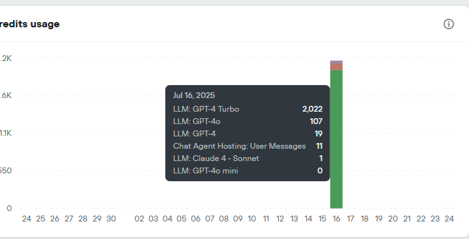Click the orange GPT-4o bar segment
This screenshot has width=469, height=239.
[x=336, y=66]
